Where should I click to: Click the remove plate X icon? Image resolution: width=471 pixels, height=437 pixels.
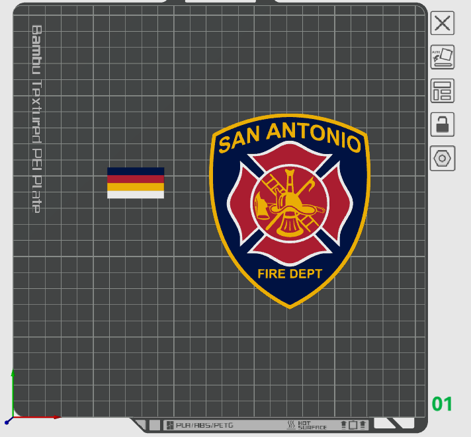click(442, 23)
